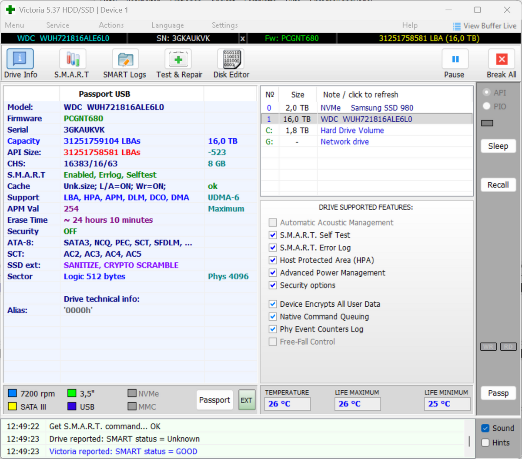The height and width of the screenshot is (459, 522).
Task: Select the NVMe Samsung SSD 980 row
Action: 366,108
